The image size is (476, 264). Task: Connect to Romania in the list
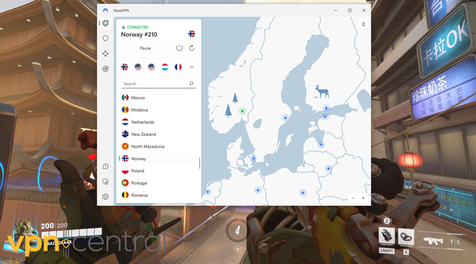click(x=159, y=195)
